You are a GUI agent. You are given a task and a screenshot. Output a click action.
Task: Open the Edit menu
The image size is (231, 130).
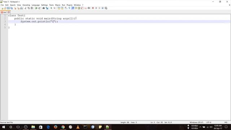coord(7,5)
